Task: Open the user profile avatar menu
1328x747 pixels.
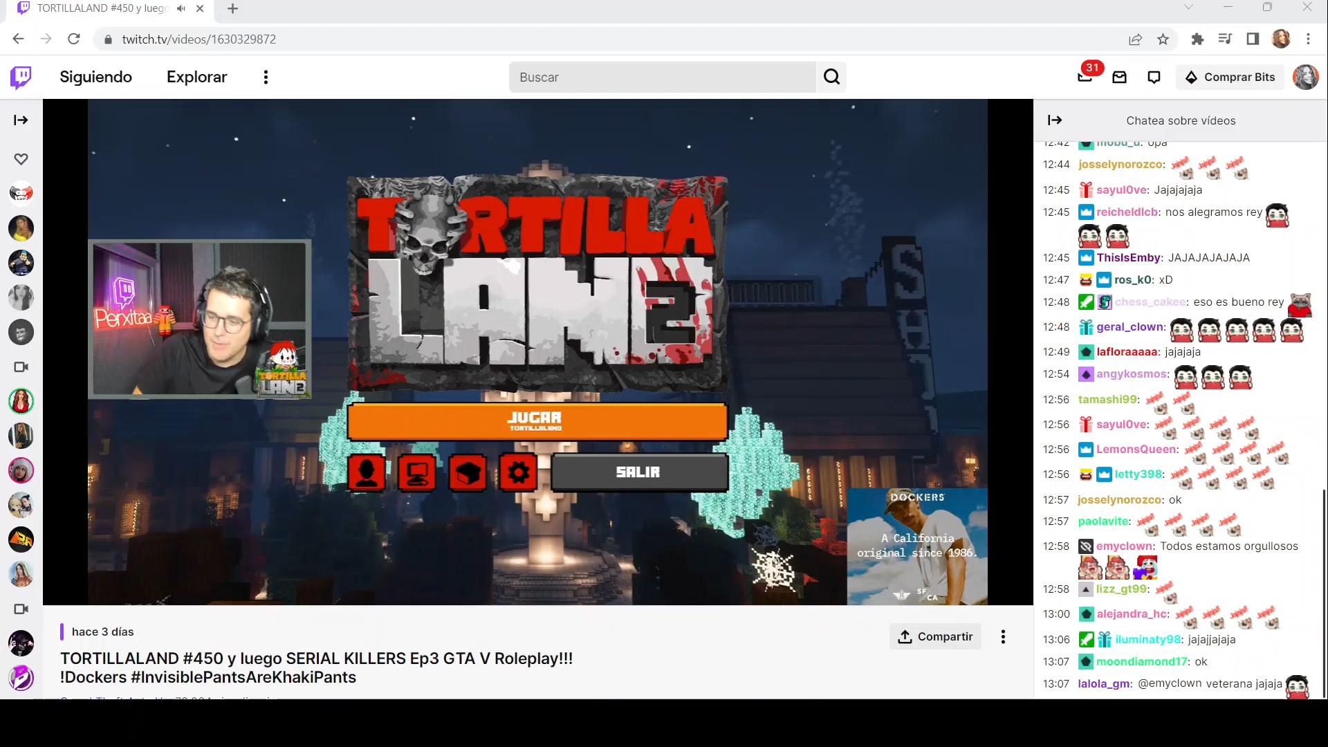Action: [1305, 77]
